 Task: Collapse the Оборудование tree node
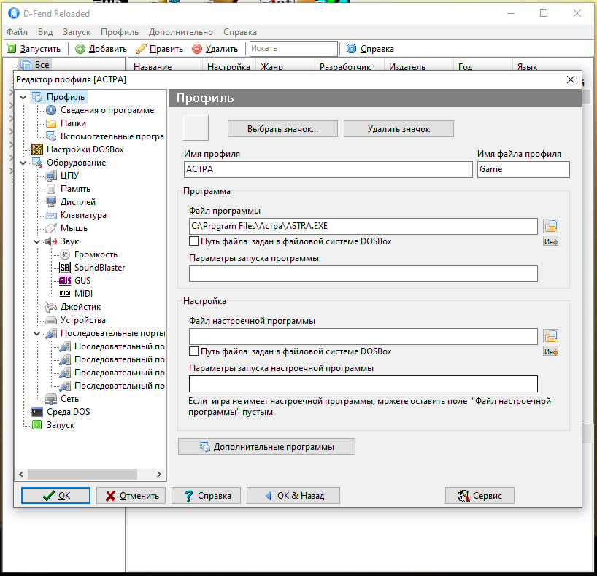pos(23,163)
